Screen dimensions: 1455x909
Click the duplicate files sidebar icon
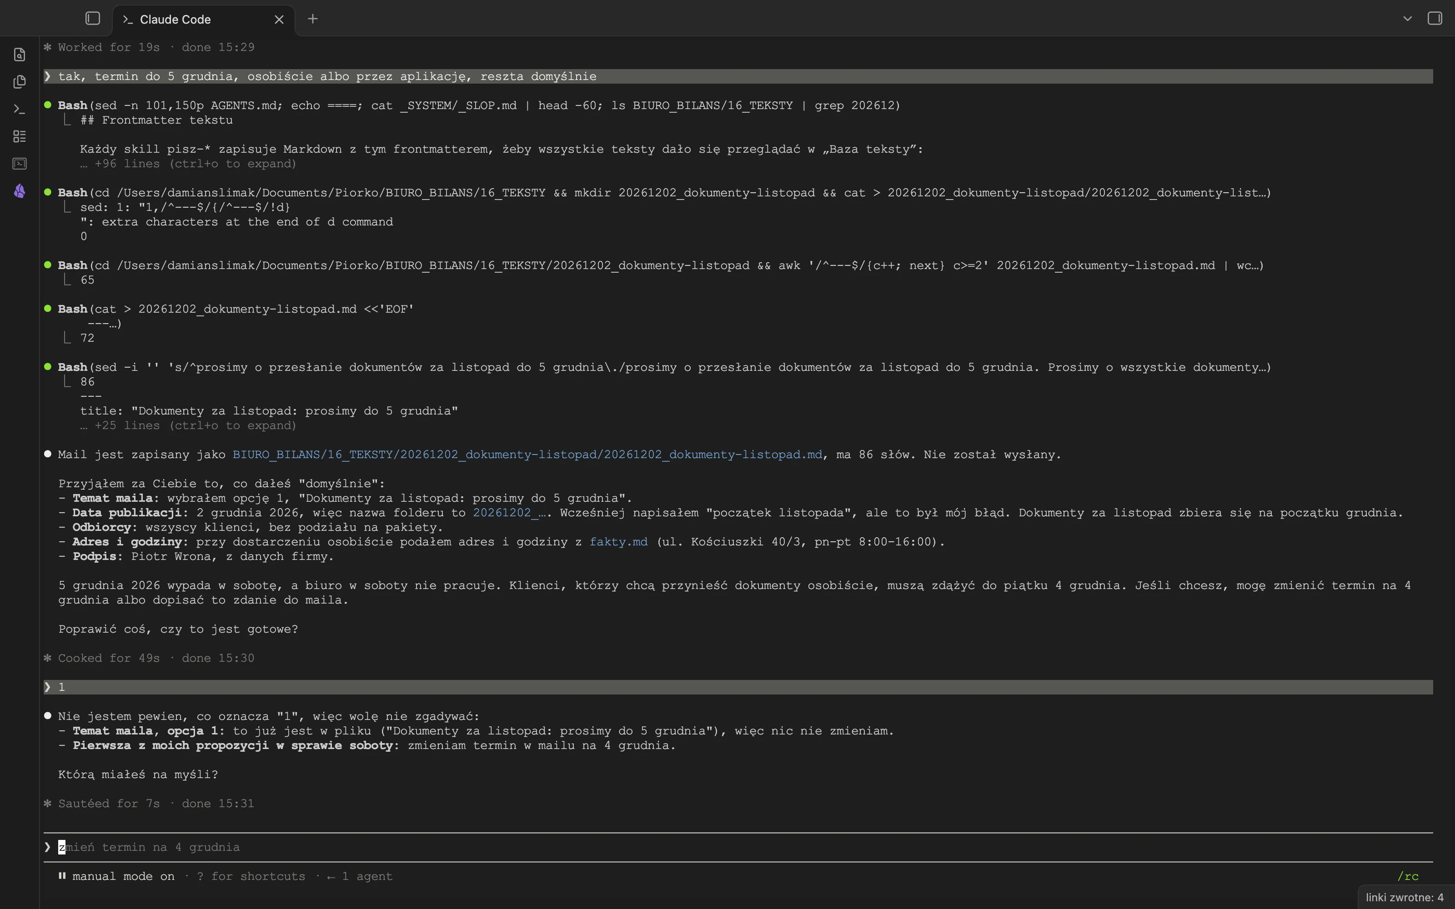tap(19, 82)
